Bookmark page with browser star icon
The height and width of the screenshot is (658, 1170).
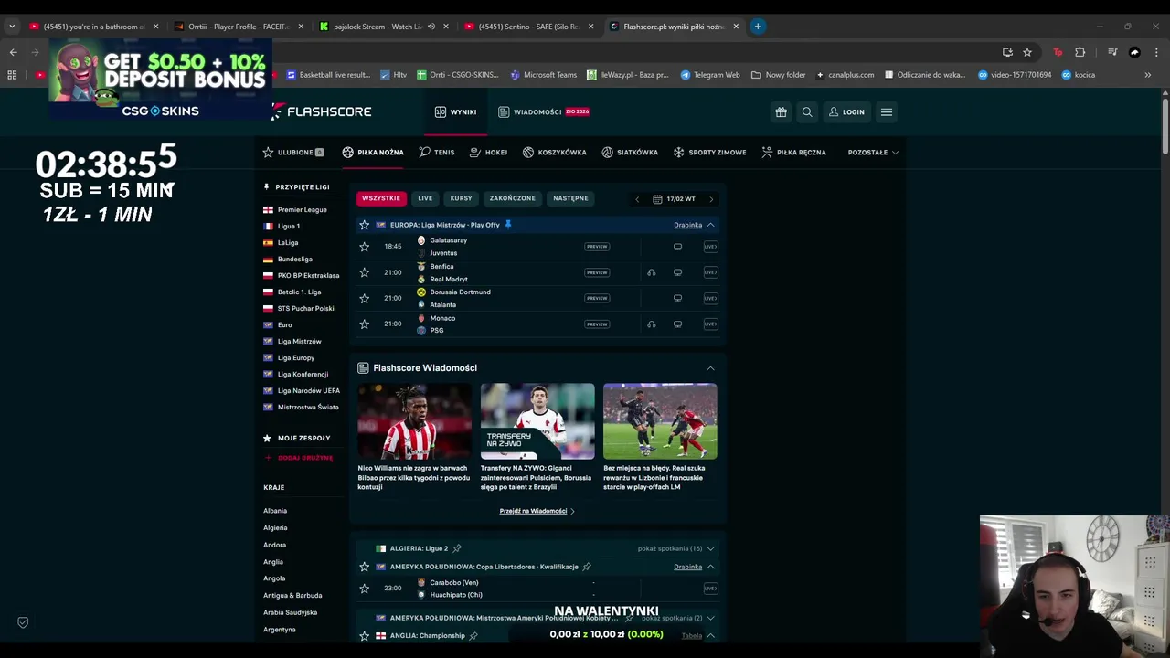[x=1027, y=52]
